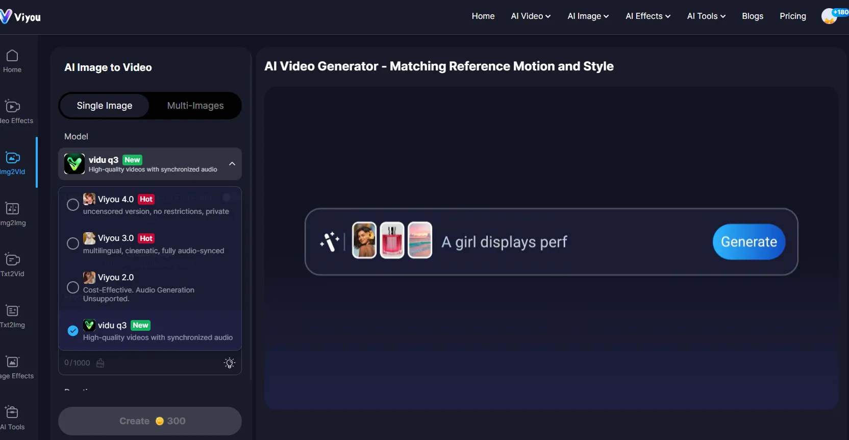Click the blue Generate button
Image resolution: width=849 pixels, height=440 pixels.
click(x=748, y=242)
